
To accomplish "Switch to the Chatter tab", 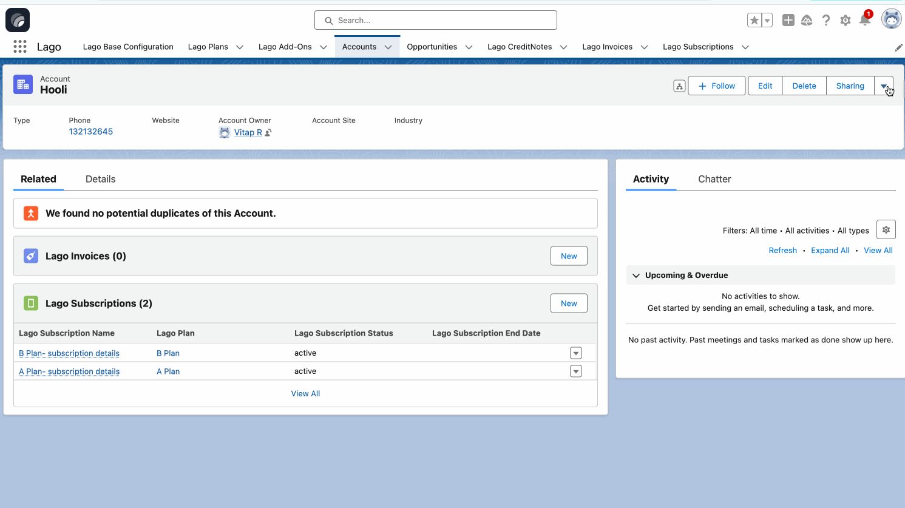I will tap(714, 179).
